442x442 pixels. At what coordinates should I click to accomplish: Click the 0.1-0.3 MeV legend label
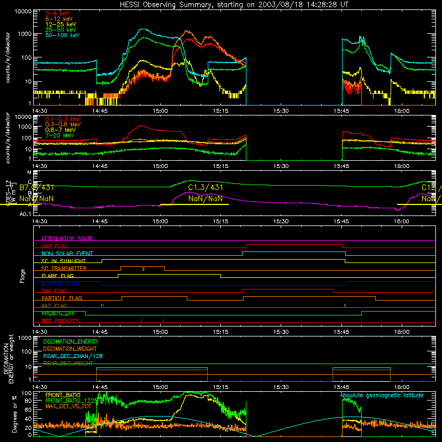63,119
